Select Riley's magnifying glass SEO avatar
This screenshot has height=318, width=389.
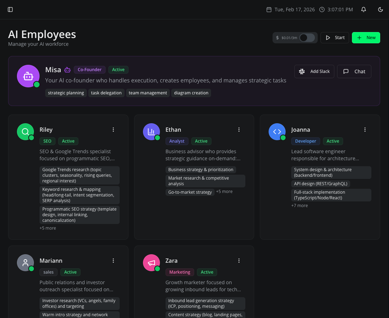[x=25, y=132]
